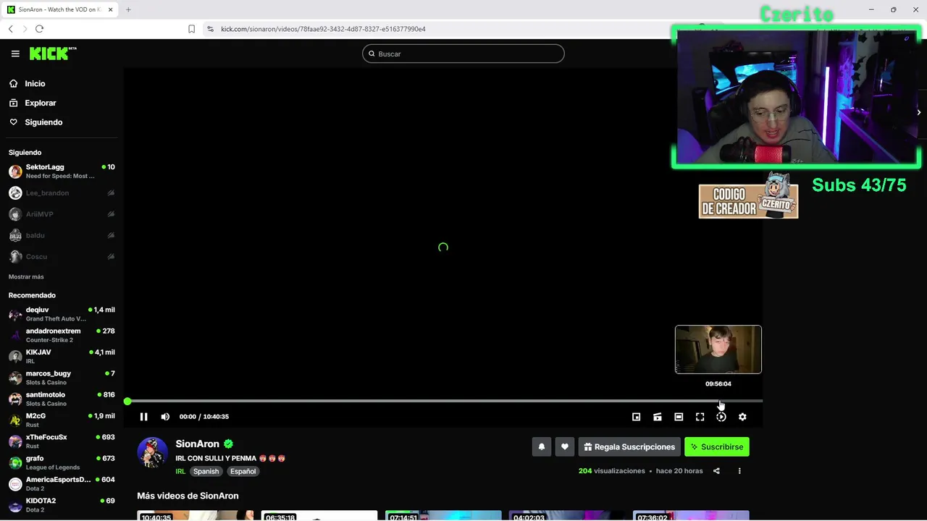
Task: View site info icon in the address bar
Action: pyautogui.click(x=210, y=29)
